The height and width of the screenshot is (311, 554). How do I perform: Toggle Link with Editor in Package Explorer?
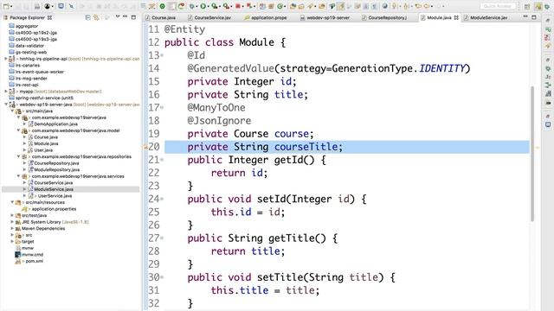pyautogui.click(x=96, y=17)
